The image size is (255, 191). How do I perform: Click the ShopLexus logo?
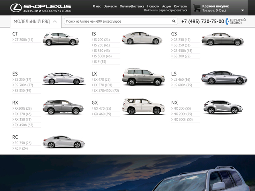tap(41, 8)
